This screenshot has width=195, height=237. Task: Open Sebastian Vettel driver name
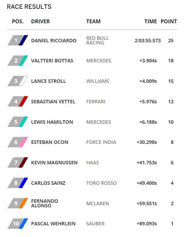53,102
